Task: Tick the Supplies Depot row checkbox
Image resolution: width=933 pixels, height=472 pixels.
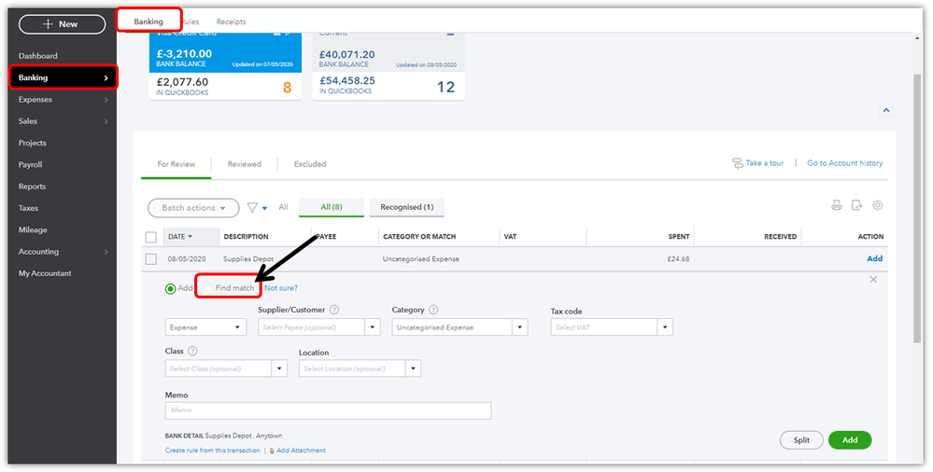Action: click(x=151, y=259)
